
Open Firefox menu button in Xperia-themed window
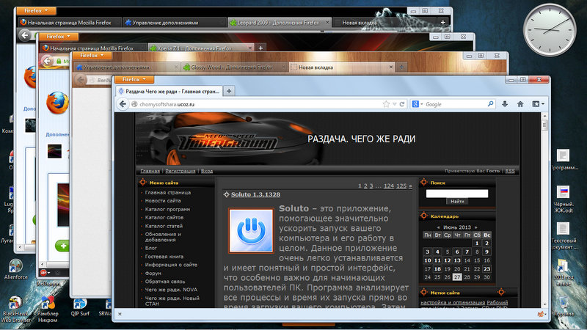tap(59, 36)
